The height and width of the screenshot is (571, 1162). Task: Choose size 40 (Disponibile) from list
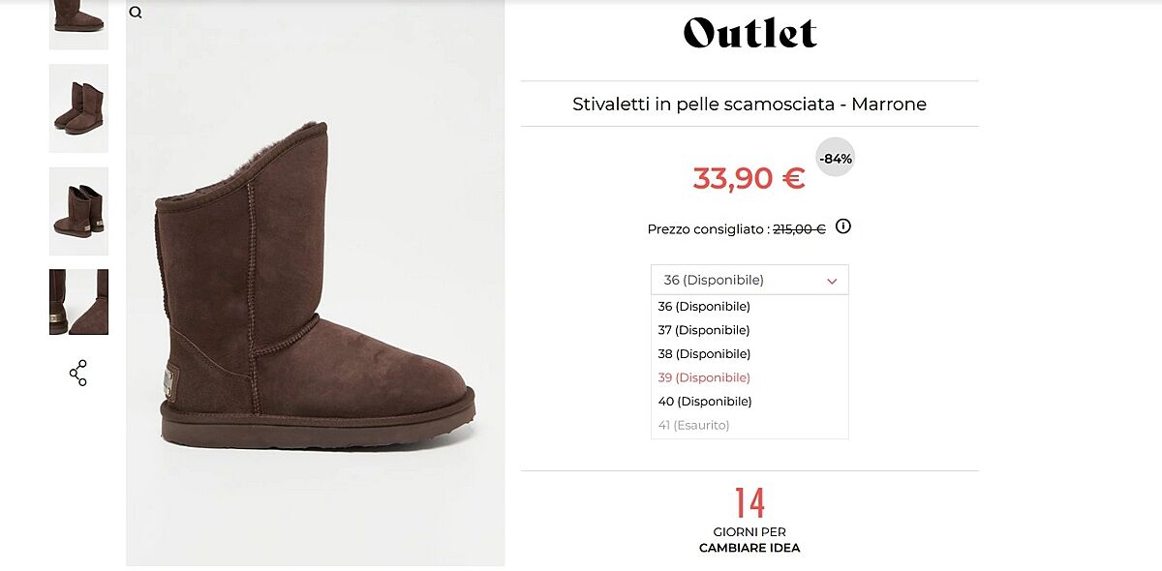(704, 402)
